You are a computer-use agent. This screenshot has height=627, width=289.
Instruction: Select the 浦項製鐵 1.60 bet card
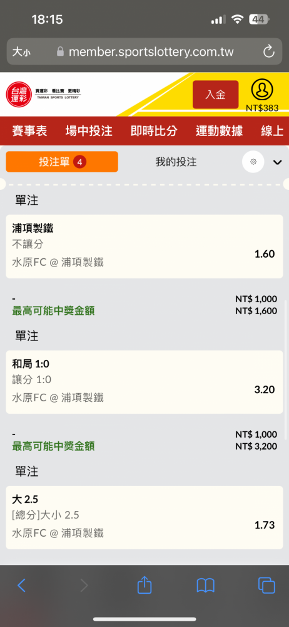click(x=144, y=246)
